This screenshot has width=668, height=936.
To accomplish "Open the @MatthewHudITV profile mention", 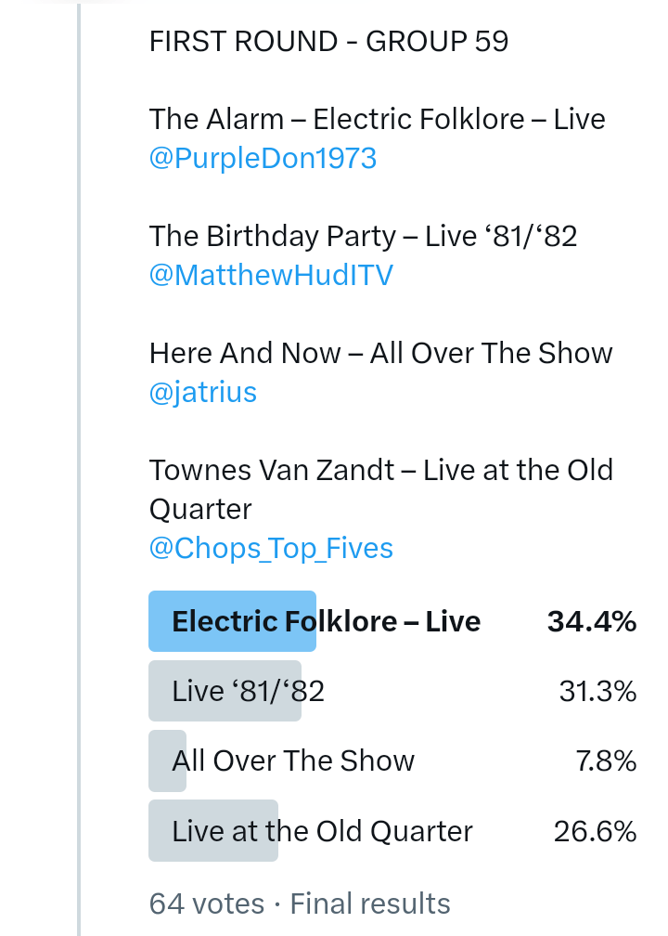I will click(271, 276).
